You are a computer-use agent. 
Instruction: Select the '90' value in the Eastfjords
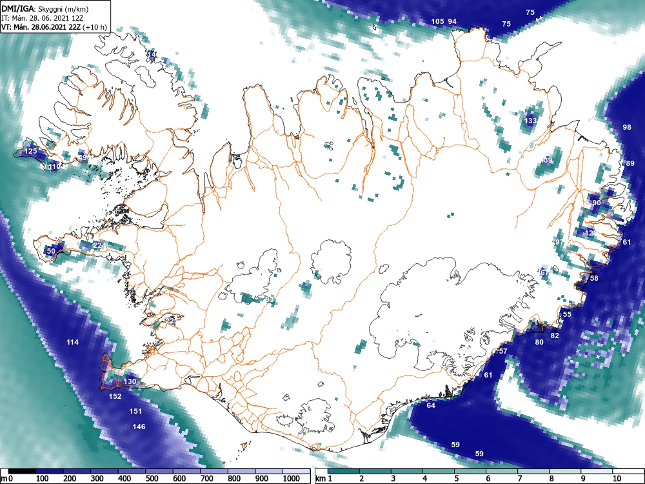[597, 203]
